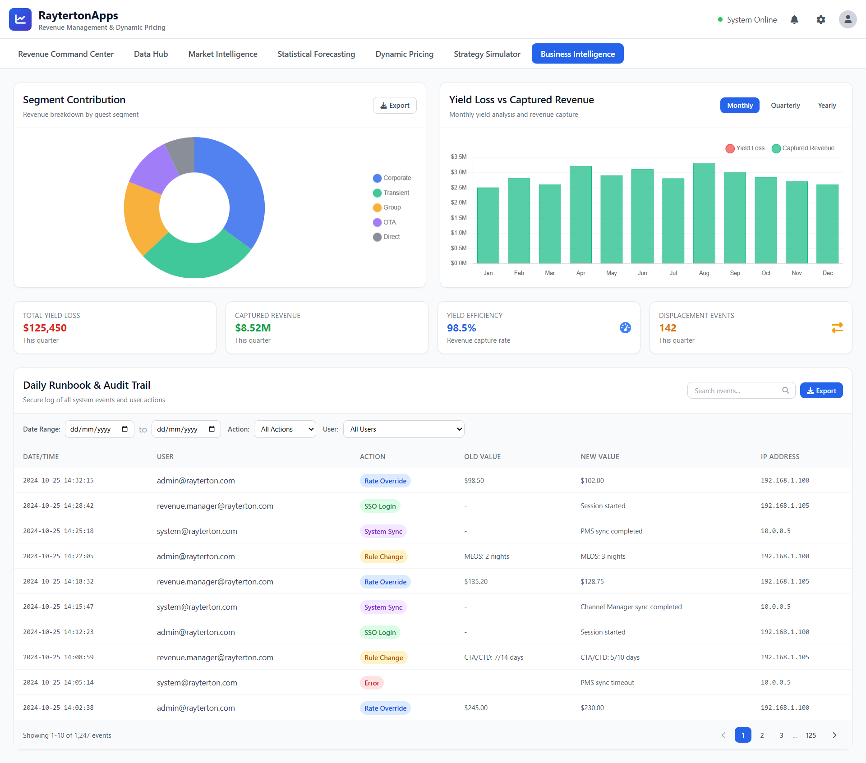Viewport: 866px width, 763px height.
Task: Switch the yield chart to Quarterly view
Action: (785, 105)
